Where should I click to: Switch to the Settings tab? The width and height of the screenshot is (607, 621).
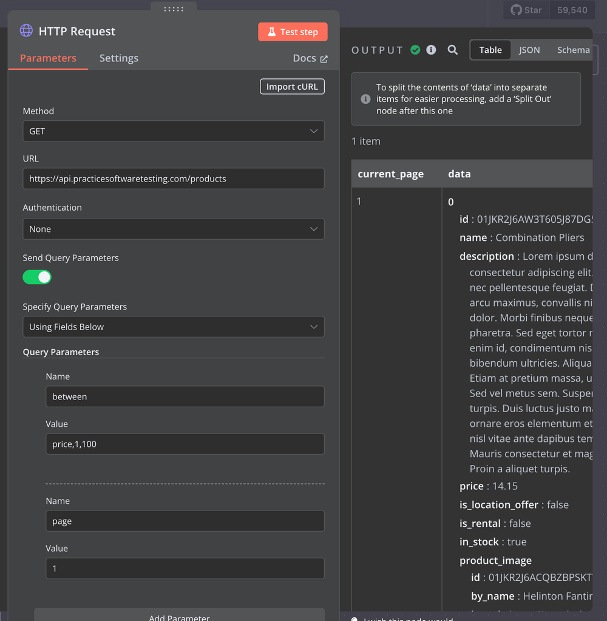point(118,58)
